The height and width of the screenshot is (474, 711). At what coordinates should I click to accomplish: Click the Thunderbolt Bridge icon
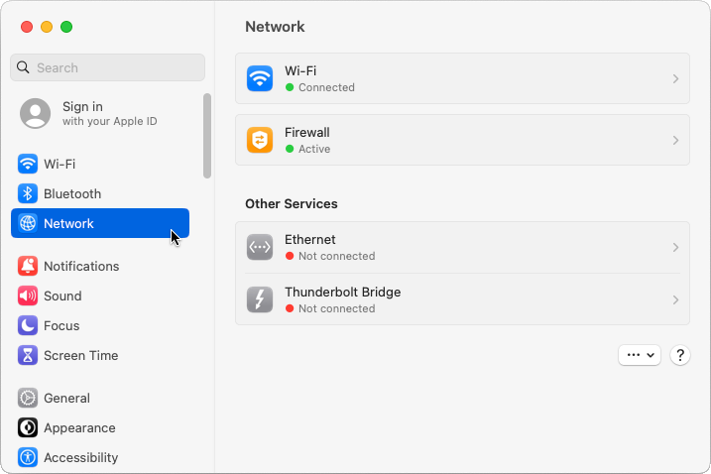tap(260, 299)
